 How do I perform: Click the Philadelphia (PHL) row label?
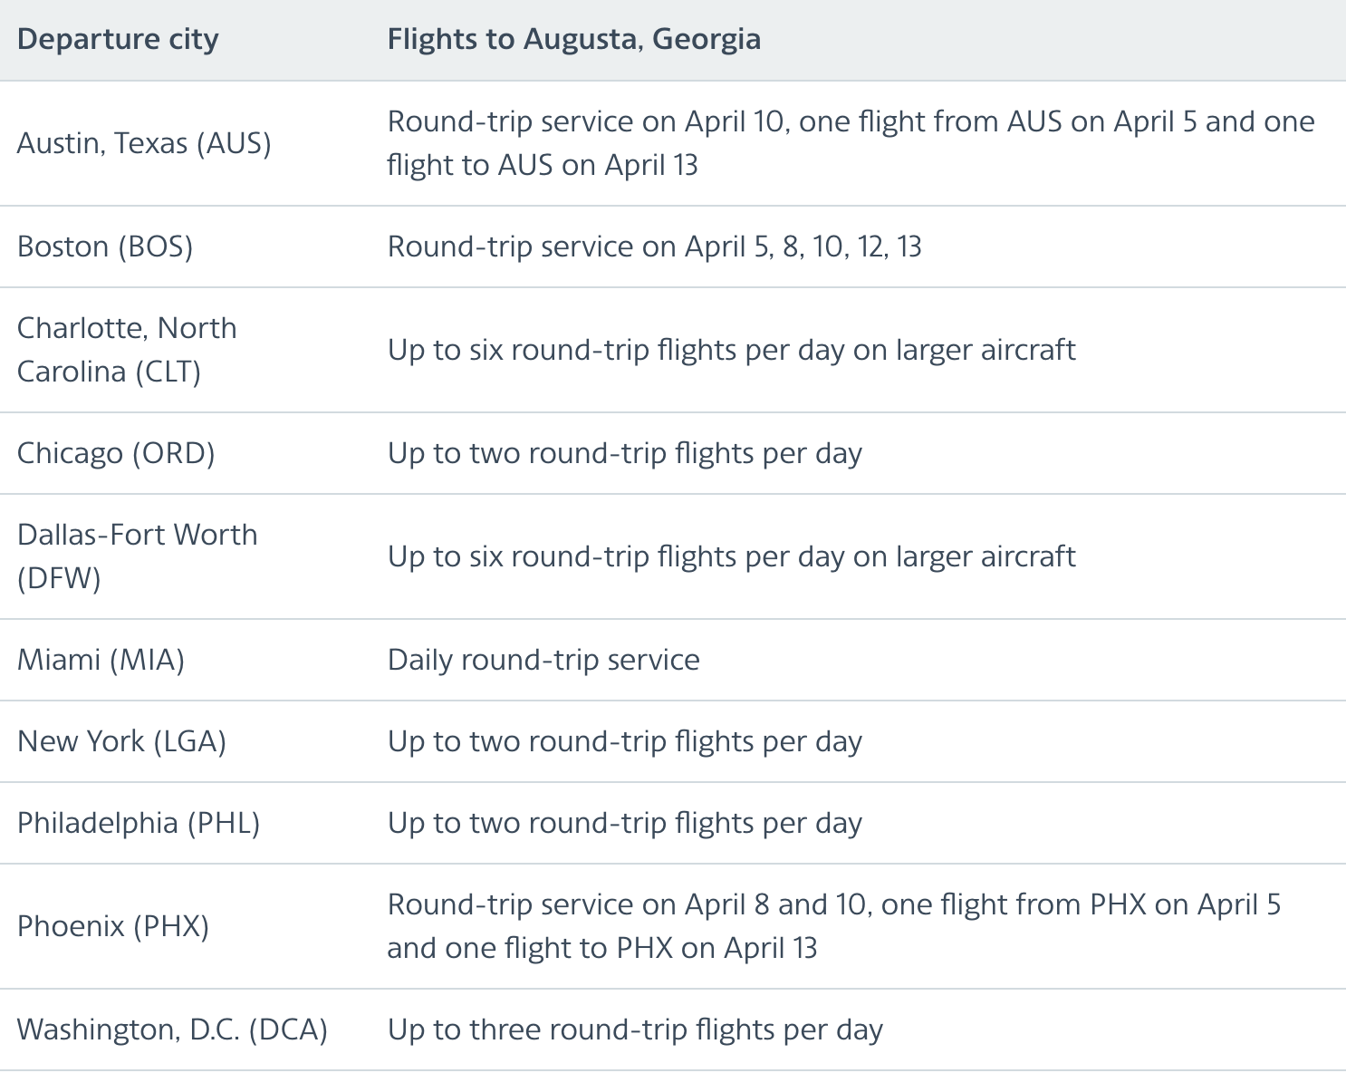point(139,823)
